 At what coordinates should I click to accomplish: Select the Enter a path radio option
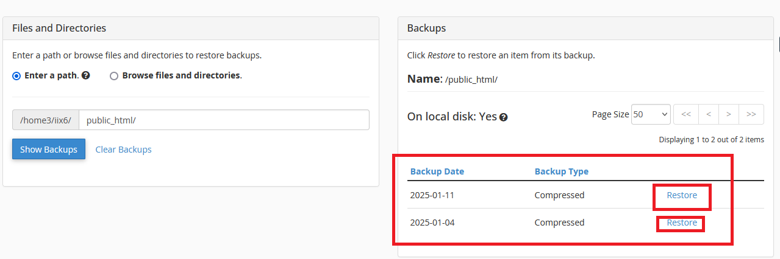tap(16, 76)
